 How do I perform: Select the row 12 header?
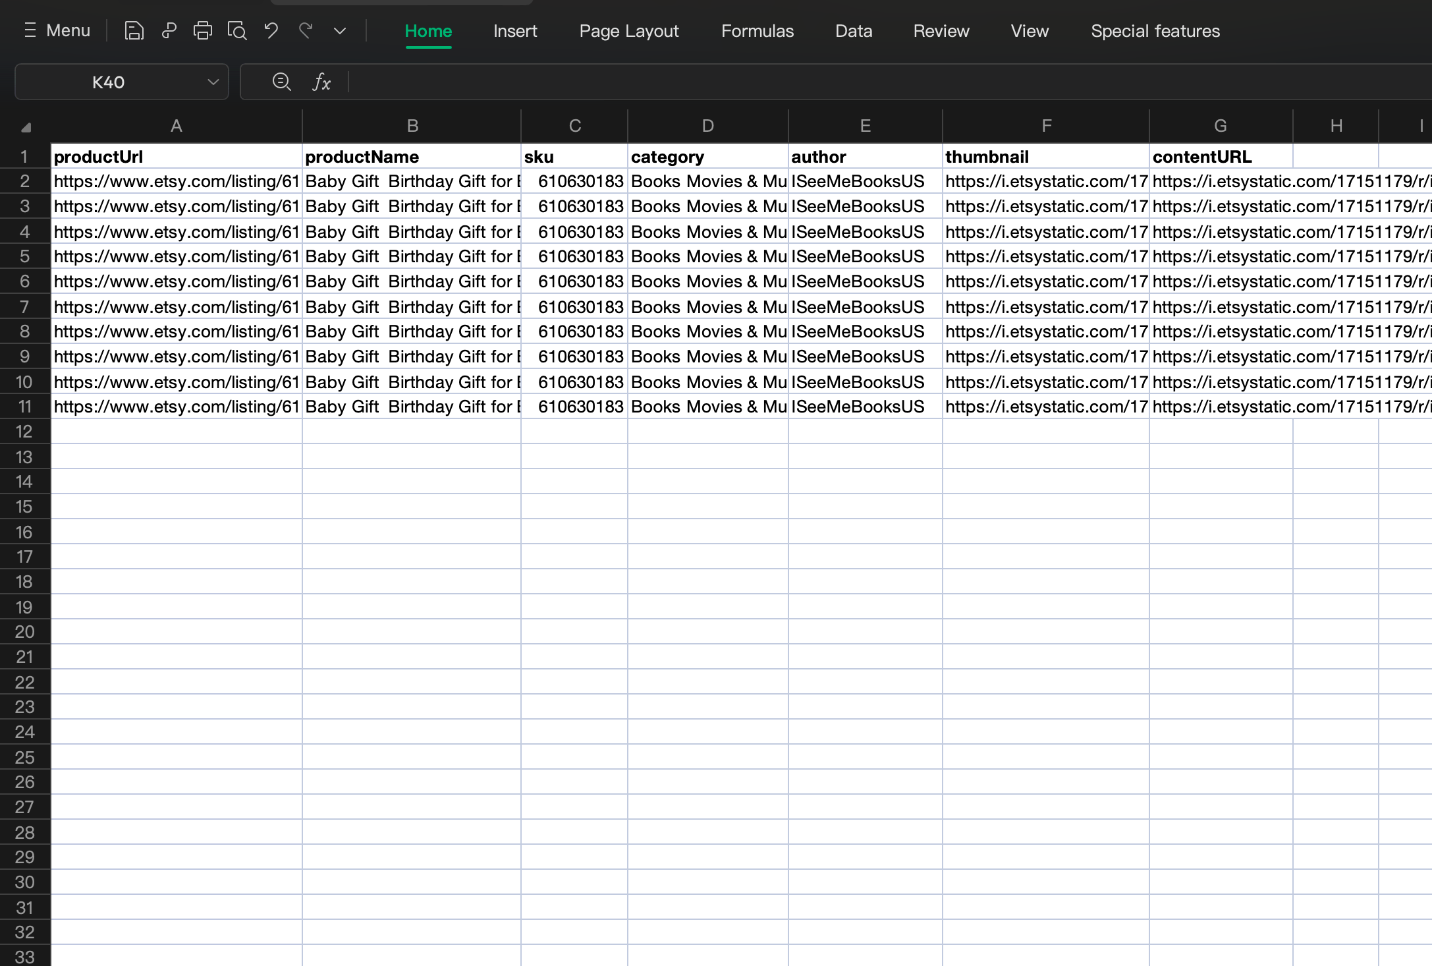[x=24, y=432]
